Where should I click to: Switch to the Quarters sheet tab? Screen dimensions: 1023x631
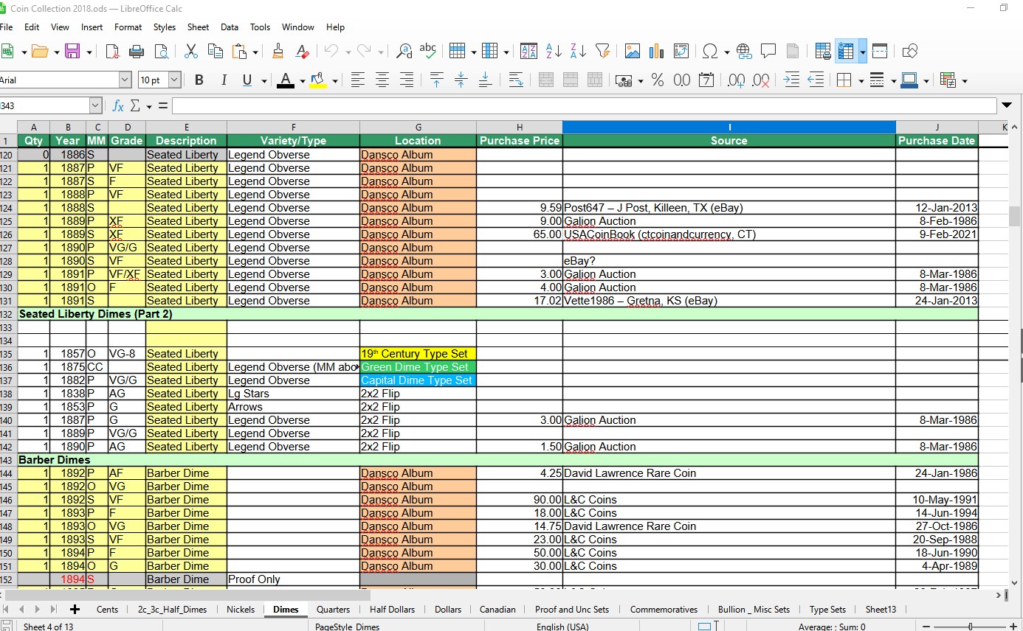[333, 610]
